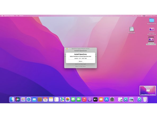157x118 pixels.
Task: Open Spotlight search from the menu bar
Action: tap(139, 16)
